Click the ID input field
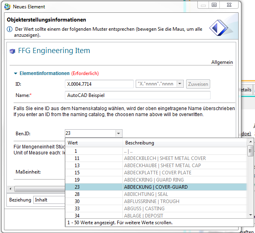The height and width of the screenshot is (233, 255). coord(99,84)
